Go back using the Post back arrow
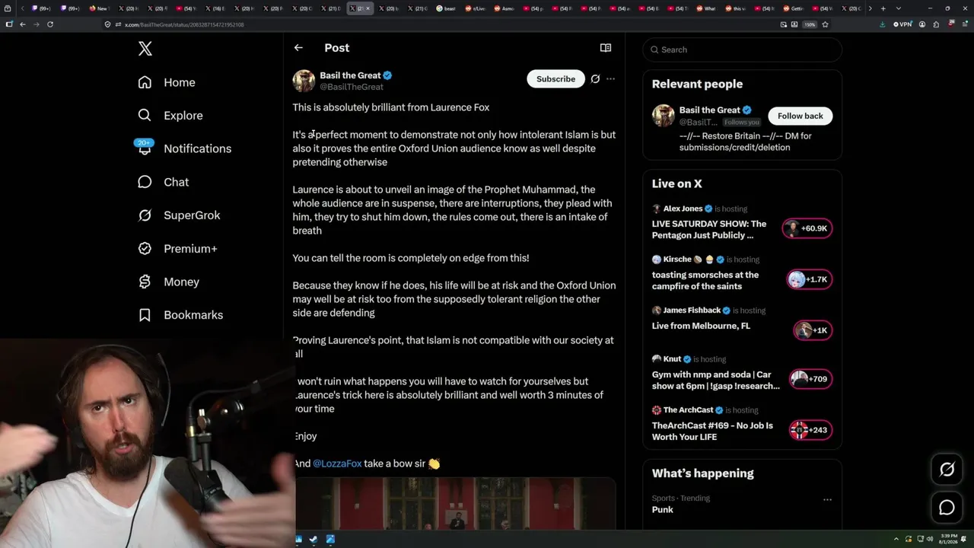974x548 pixels. pos(298,48)
